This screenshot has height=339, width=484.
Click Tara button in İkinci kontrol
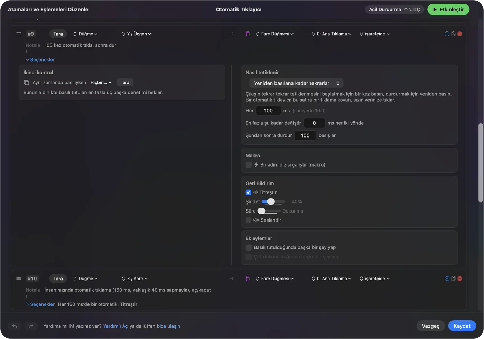pyautogui.click(x=125, y=82)
